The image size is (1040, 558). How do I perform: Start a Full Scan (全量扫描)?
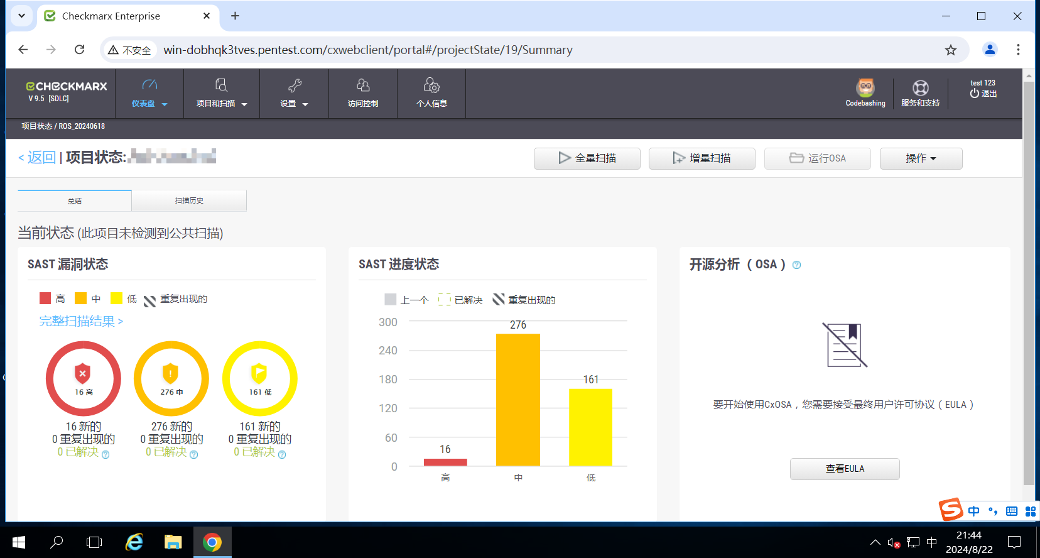point(587,158)
